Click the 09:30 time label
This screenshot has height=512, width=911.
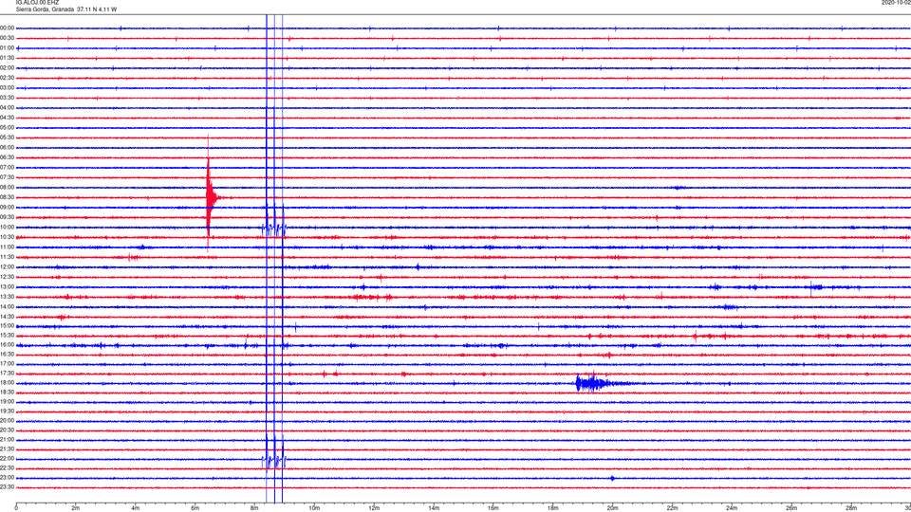click(7, 217)
